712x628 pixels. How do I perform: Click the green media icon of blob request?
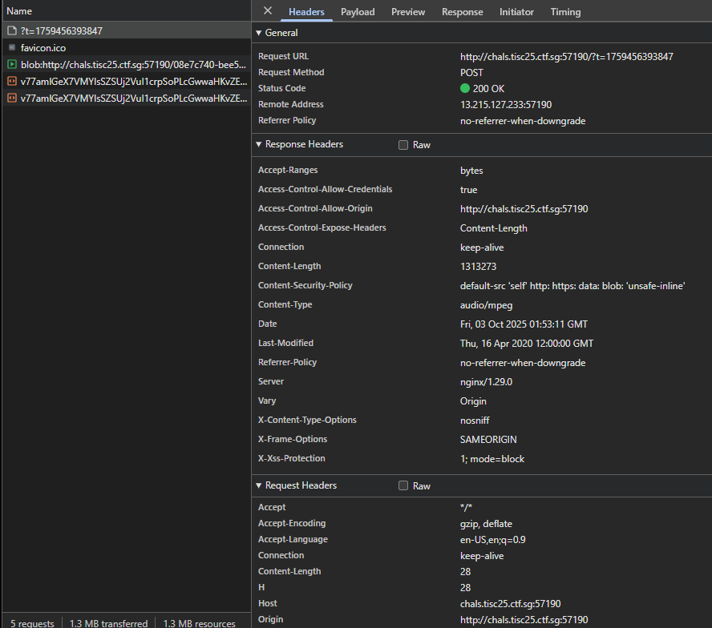tap(11, 65)
